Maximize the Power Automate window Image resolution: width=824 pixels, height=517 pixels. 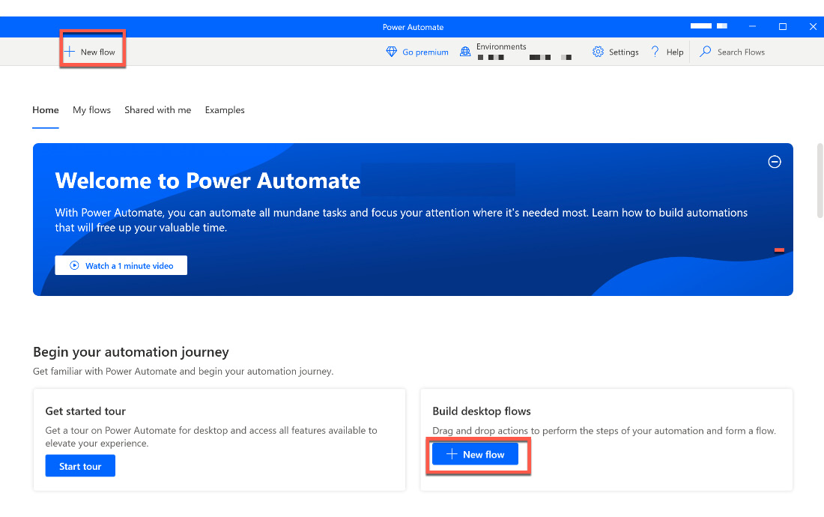click(783, 27)
